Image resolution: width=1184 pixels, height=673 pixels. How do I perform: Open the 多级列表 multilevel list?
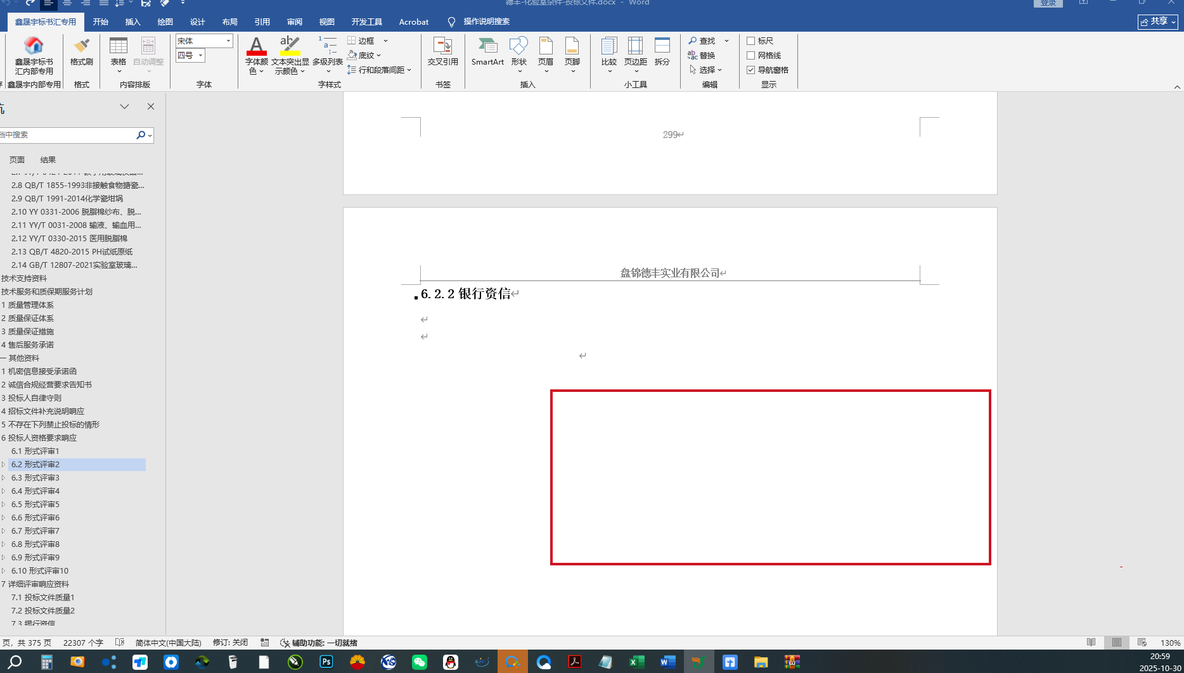click(328, 54)
